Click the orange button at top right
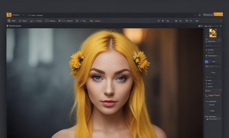Image resolution: width=229 pixels, height=138 pixels. coord(218,14)
